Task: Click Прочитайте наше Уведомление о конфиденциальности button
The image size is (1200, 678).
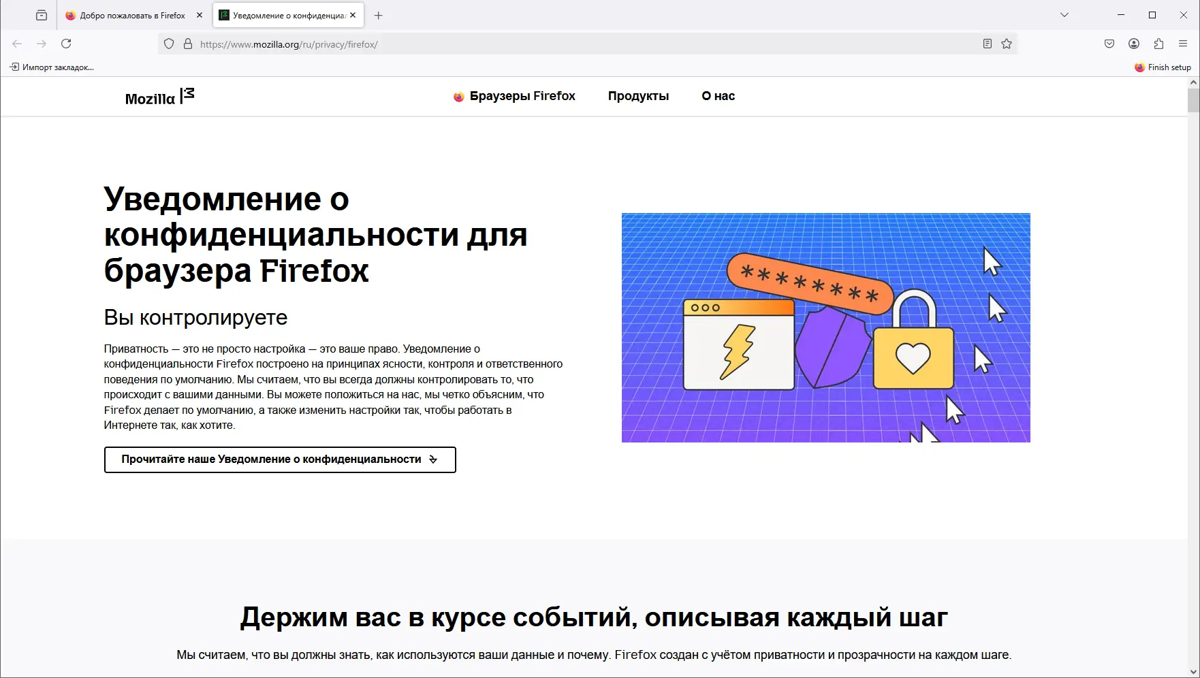Action: pyautogui.click(x=280, y=459)
